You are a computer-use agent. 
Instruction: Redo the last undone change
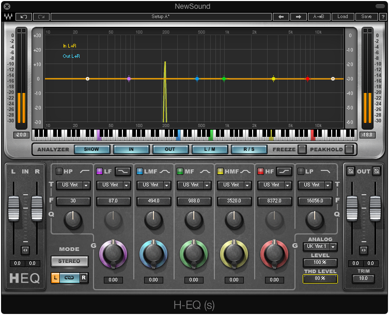coord(41,17)
